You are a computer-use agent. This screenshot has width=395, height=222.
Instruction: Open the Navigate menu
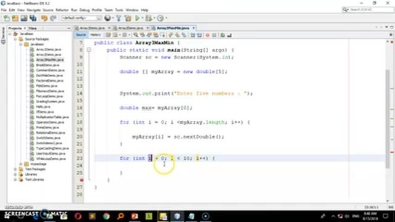pyautogui.click(x=33, y=10)
